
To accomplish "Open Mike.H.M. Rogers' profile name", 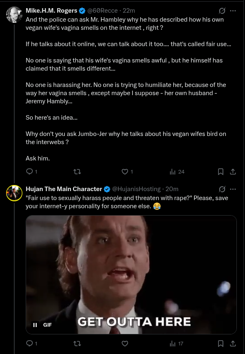I will point(51,11).
